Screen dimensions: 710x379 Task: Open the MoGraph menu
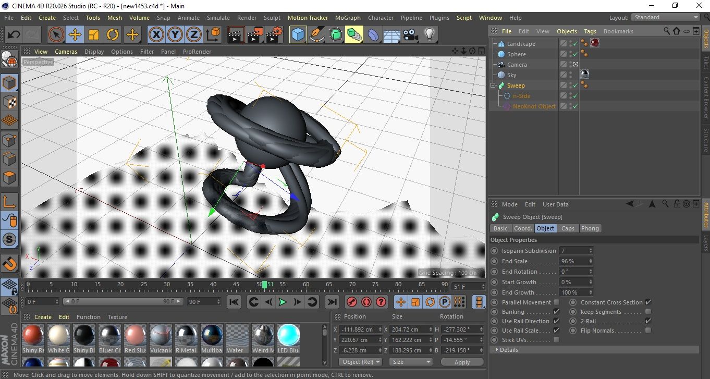348,18
